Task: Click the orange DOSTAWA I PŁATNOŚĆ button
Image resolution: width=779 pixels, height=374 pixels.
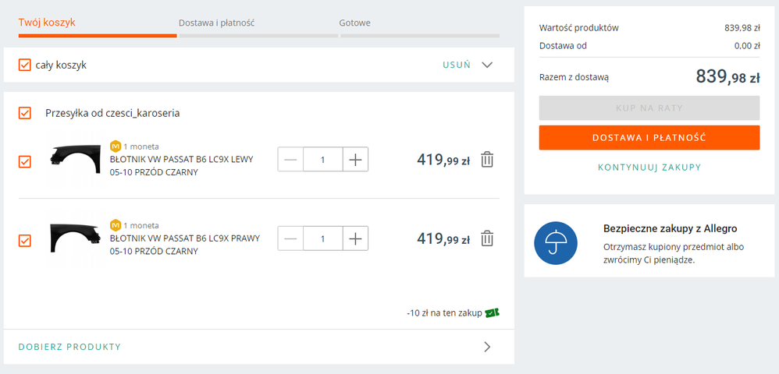Action: click(649, 137)
